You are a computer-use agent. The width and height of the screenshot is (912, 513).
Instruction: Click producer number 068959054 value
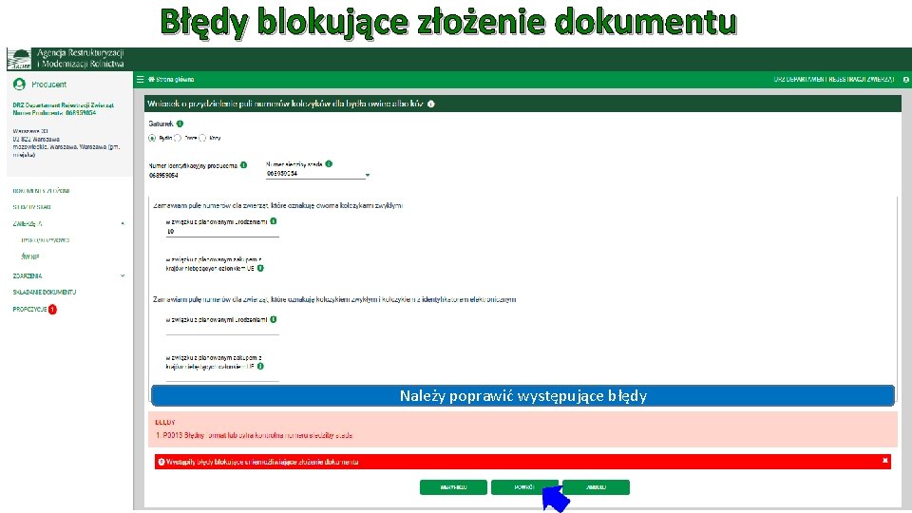point(163,175)
